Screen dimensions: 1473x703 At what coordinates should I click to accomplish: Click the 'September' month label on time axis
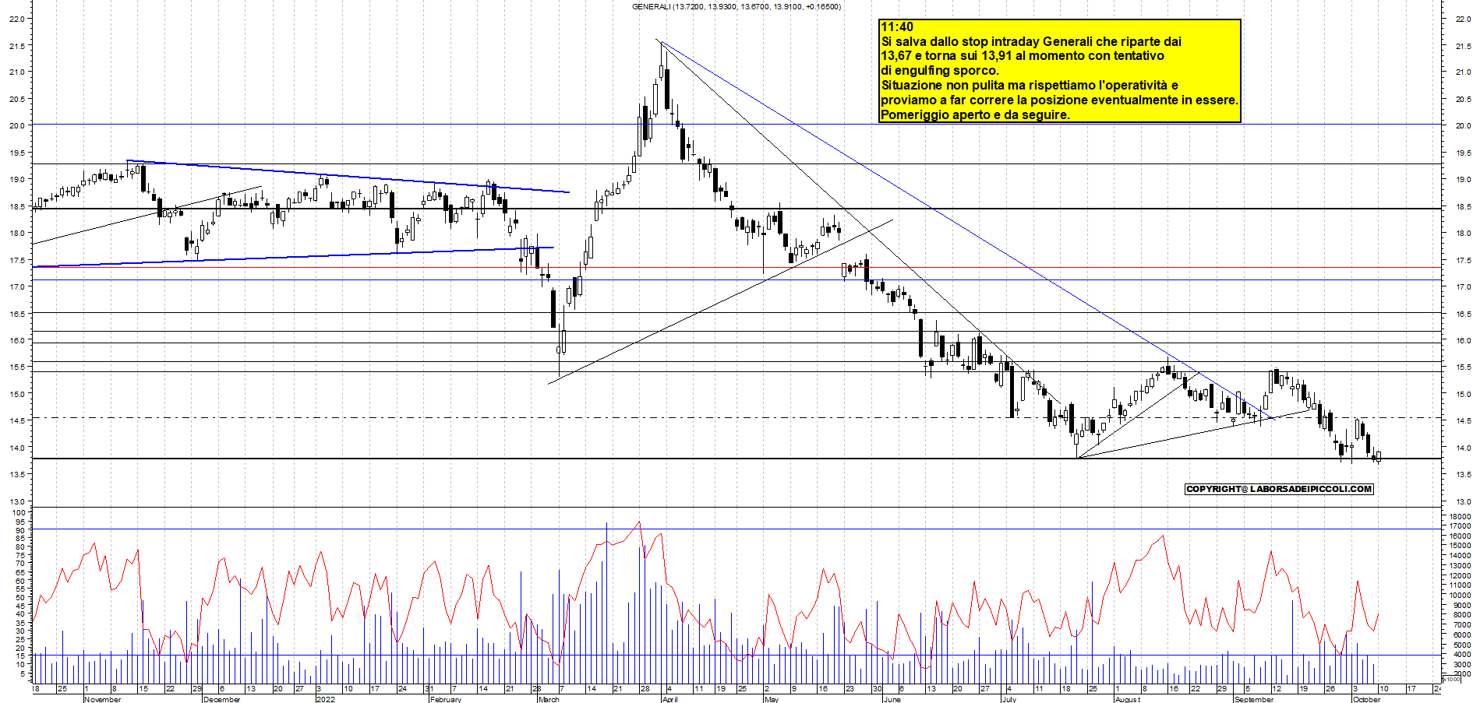[1254, 699]
